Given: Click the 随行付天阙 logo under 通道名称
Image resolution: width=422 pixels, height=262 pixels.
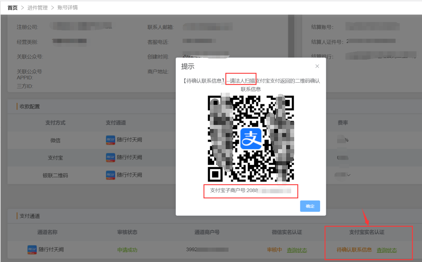Looking at the screenshot, I should pyautogui.click(x=32, y=250).
